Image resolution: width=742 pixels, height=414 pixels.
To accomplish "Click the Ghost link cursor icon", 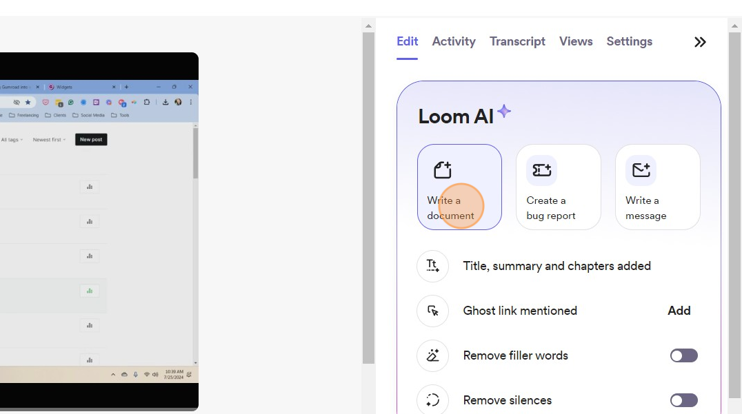I will pos(432,311).
